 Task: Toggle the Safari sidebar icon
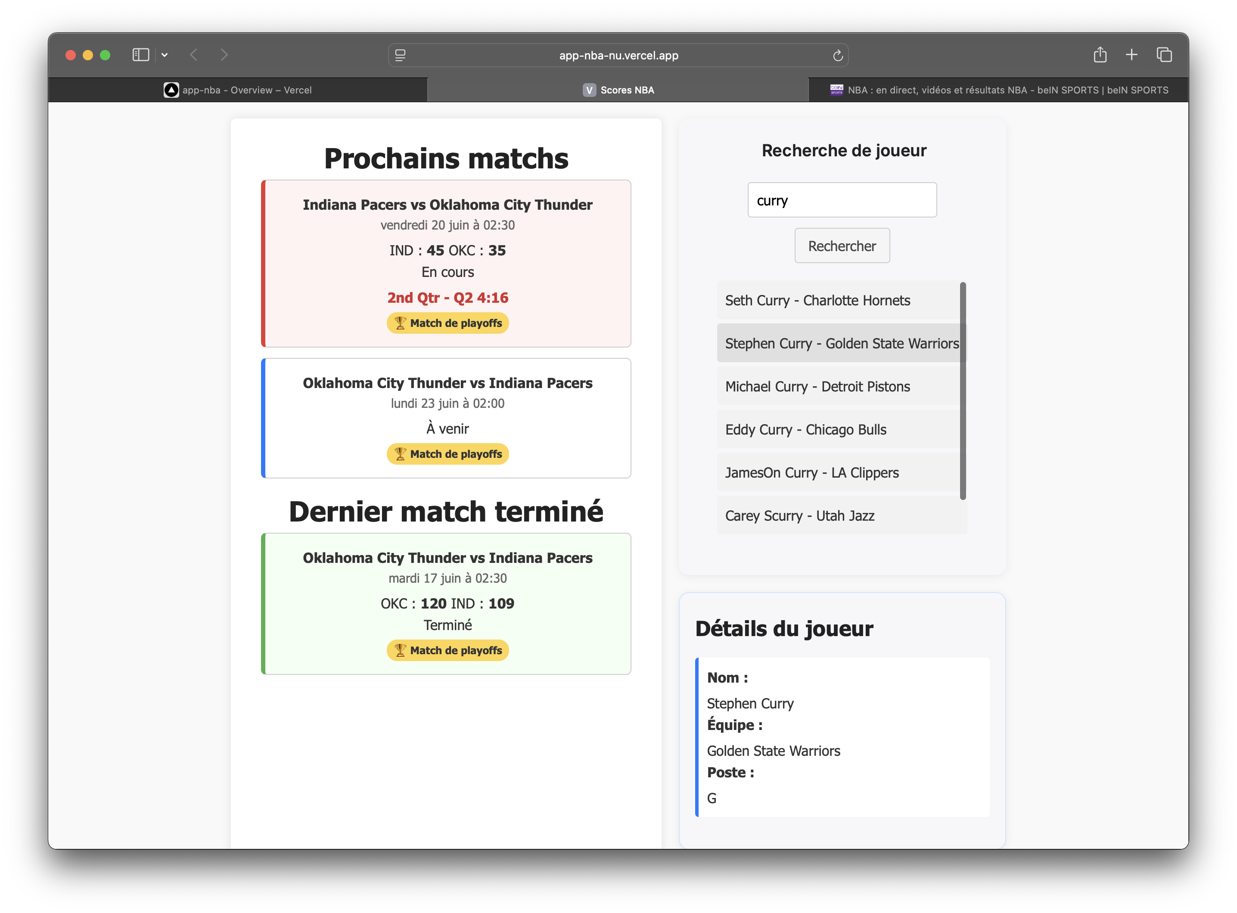click(x=140, y=55)
